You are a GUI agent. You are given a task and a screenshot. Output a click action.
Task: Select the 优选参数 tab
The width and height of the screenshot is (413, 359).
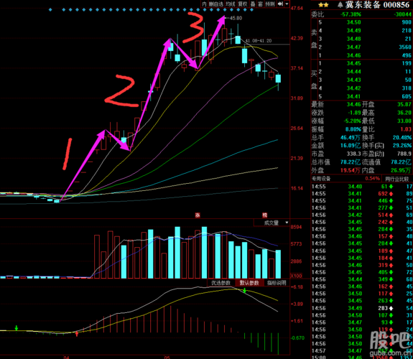(x=221, y=283)
